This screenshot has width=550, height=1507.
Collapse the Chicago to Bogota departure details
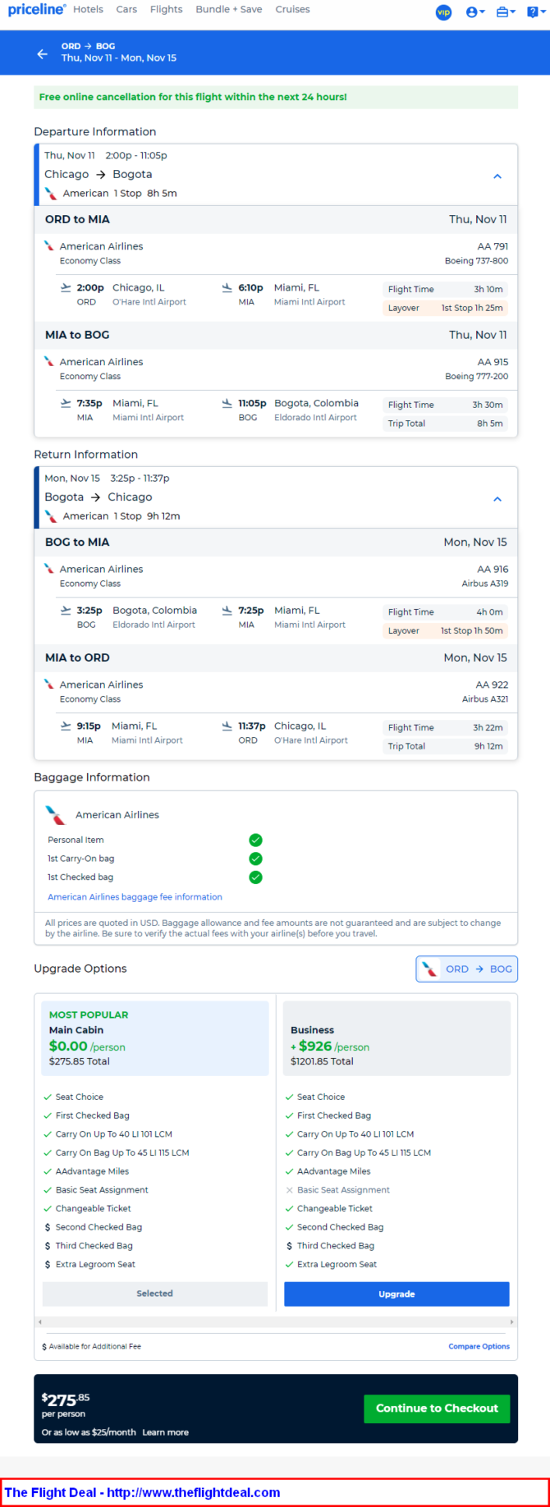tap(497, 176)
